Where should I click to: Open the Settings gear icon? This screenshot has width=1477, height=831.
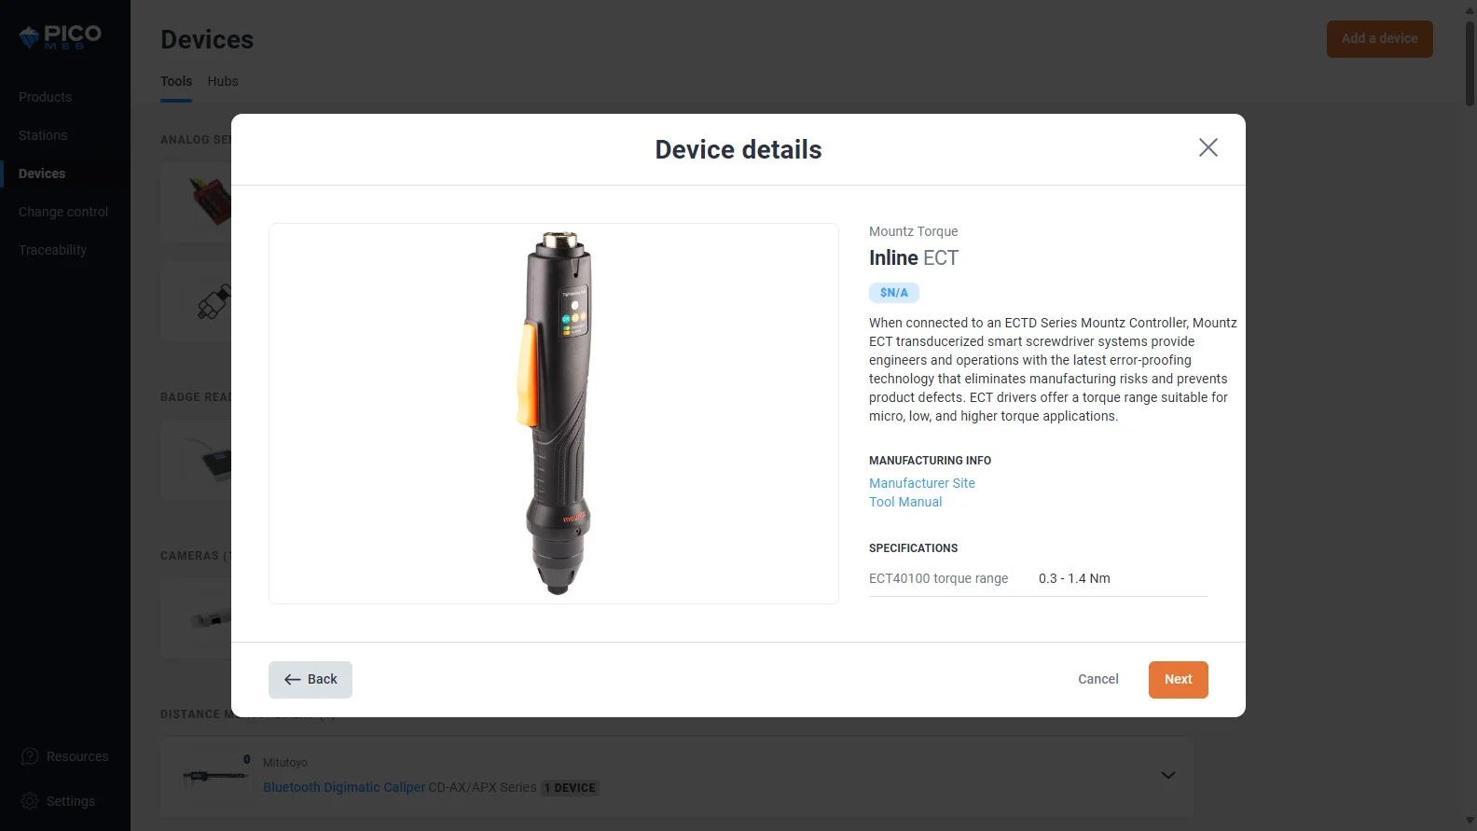(x=30, y=801)
